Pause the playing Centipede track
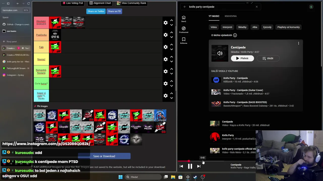Image resolution: width=323 pixels, height=181 pixels. (x=190, y=166)
